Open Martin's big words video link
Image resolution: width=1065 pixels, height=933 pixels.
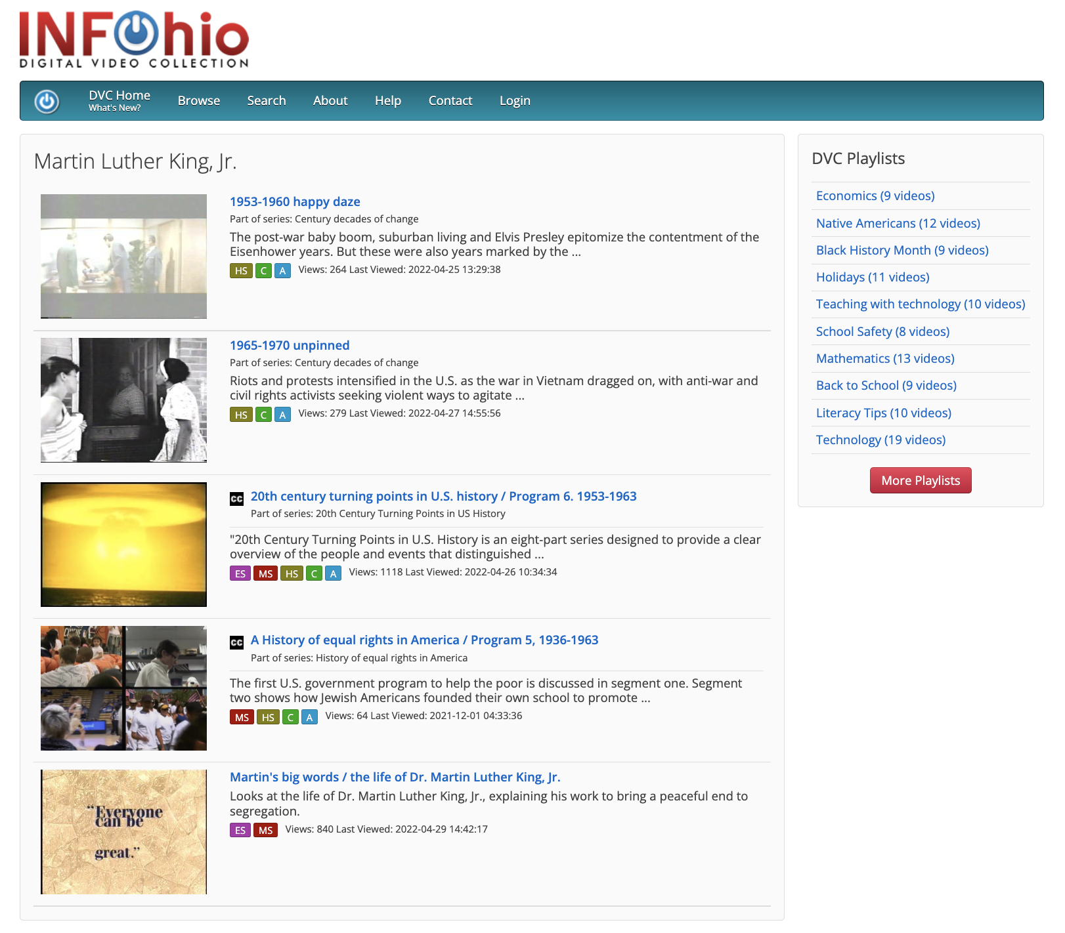point(395,777)
